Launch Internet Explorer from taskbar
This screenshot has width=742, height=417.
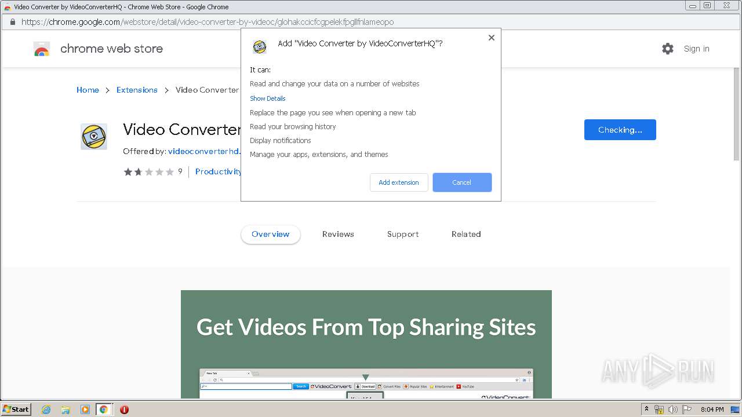[46, 409]
